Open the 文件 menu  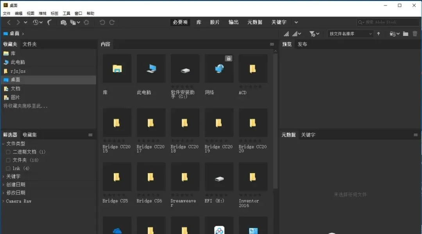click(x=7, y=13)
